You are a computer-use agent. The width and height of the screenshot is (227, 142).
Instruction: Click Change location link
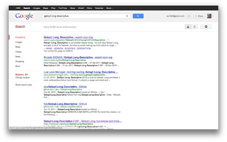tap(23, 77)
